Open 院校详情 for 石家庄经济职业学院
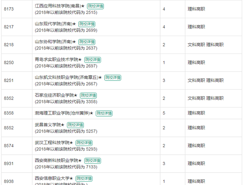 coord(88,95)
